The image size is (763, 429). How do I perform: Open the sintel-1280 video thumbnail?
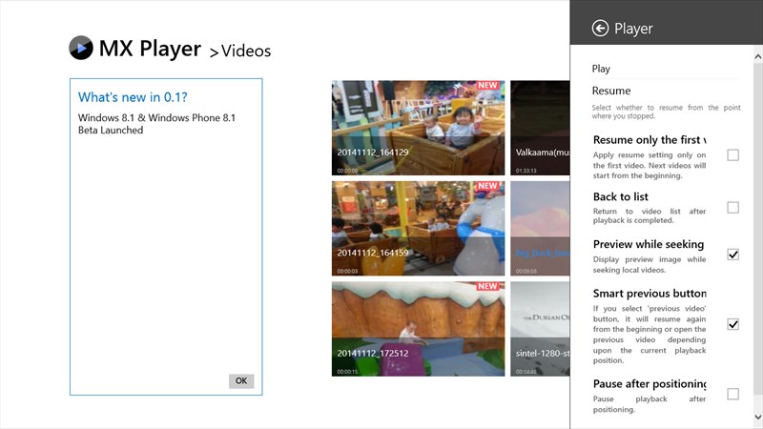click(540, 329)
